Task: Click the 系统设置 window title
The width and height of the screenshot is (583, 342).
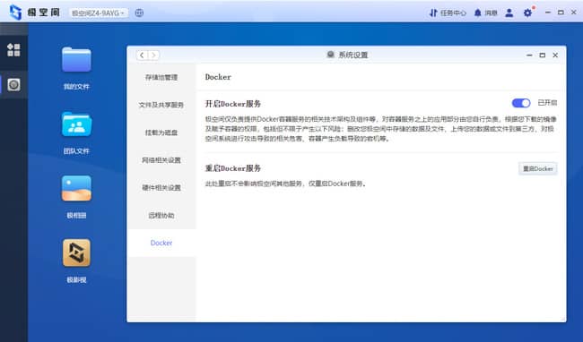Action: 352,55
